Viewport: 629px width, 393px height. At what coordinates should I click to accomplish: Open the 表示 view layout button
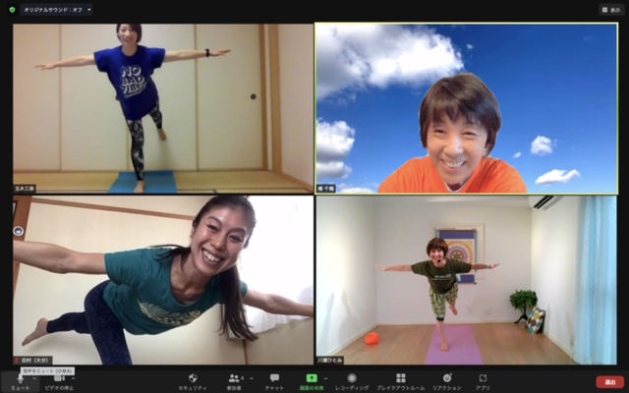point(611,10)
